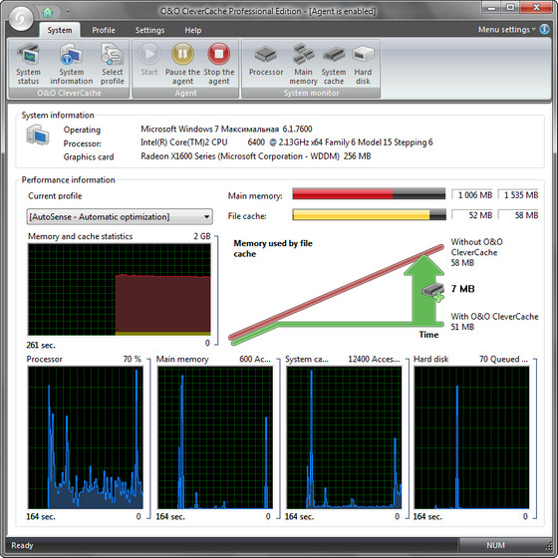Expand the AutoSense current profile dropdown
558x558 pixels.
(120, 217)
